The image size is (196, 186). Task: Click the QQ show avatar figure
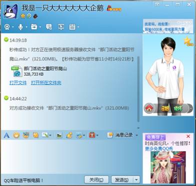pyautogui.click(x=166, y=73)
